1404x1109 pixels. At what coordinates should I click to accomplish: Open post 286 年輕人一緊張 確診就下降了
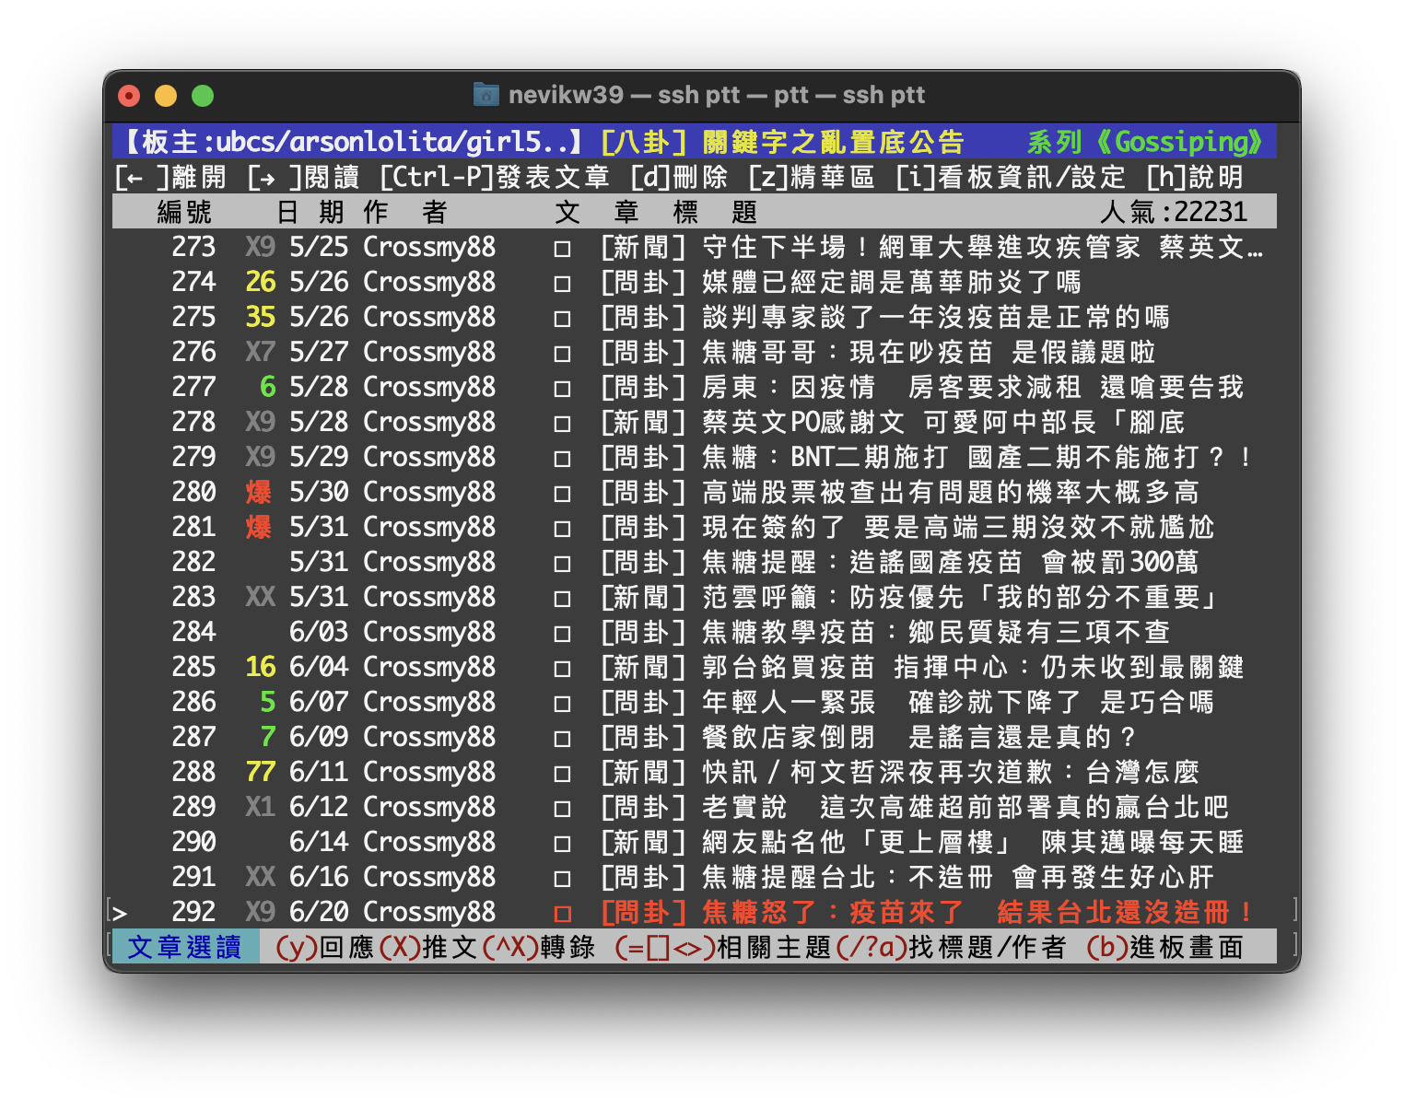point(907,702)
